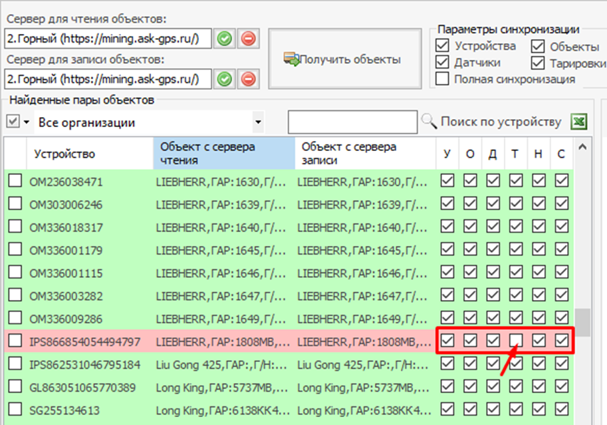
Task: Click green confirm icon for write server
Action: (225, 79)
